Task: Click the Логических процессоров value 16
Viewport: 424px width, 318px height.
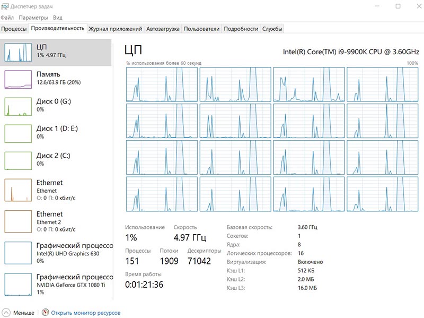Action: coord(301,253)
